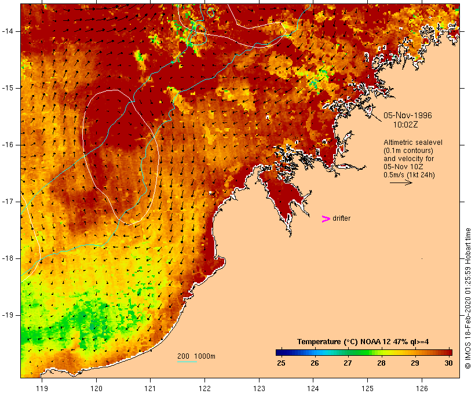Click the 'drifter' legend label
Screen dimensions: 475x394
[x=341, y=218]
